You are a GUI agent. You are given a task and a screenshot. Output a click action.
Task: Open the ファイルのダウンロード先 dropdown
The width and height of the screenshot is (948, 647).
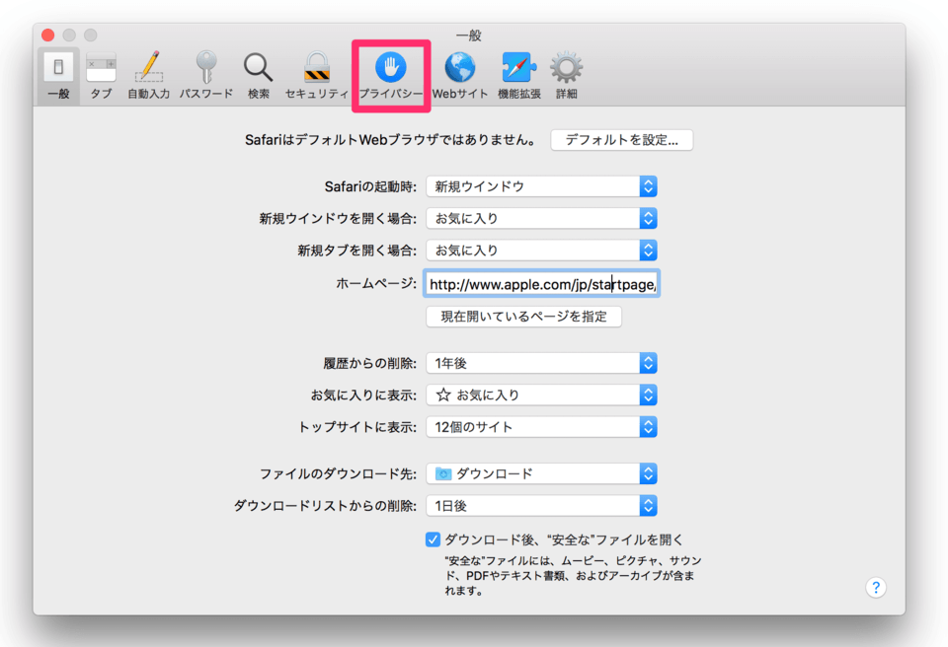(541, 473)
